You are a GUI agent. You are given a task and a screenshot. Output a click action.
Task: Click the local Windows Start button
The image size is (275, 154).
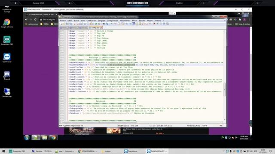point(3,151)
